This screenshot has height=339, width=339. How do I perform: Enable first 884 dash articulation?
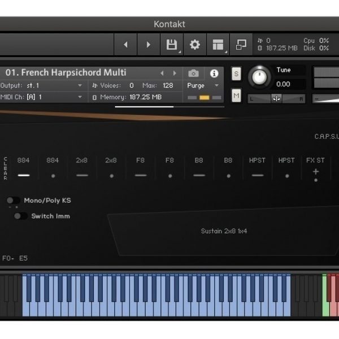click(x=24, y=175)
